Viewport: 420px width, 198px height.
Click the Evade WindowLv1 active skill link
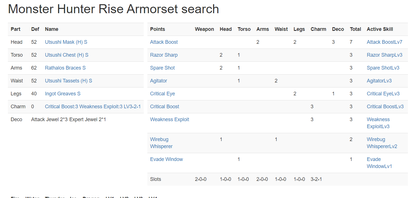(379, 163)
